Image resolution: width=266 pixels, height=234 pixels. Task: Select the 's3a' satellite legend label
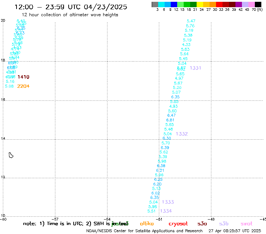click(x=202, y=224)
